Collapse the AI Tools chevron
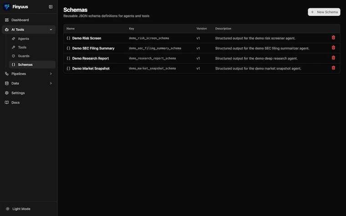 pos(51,30)
